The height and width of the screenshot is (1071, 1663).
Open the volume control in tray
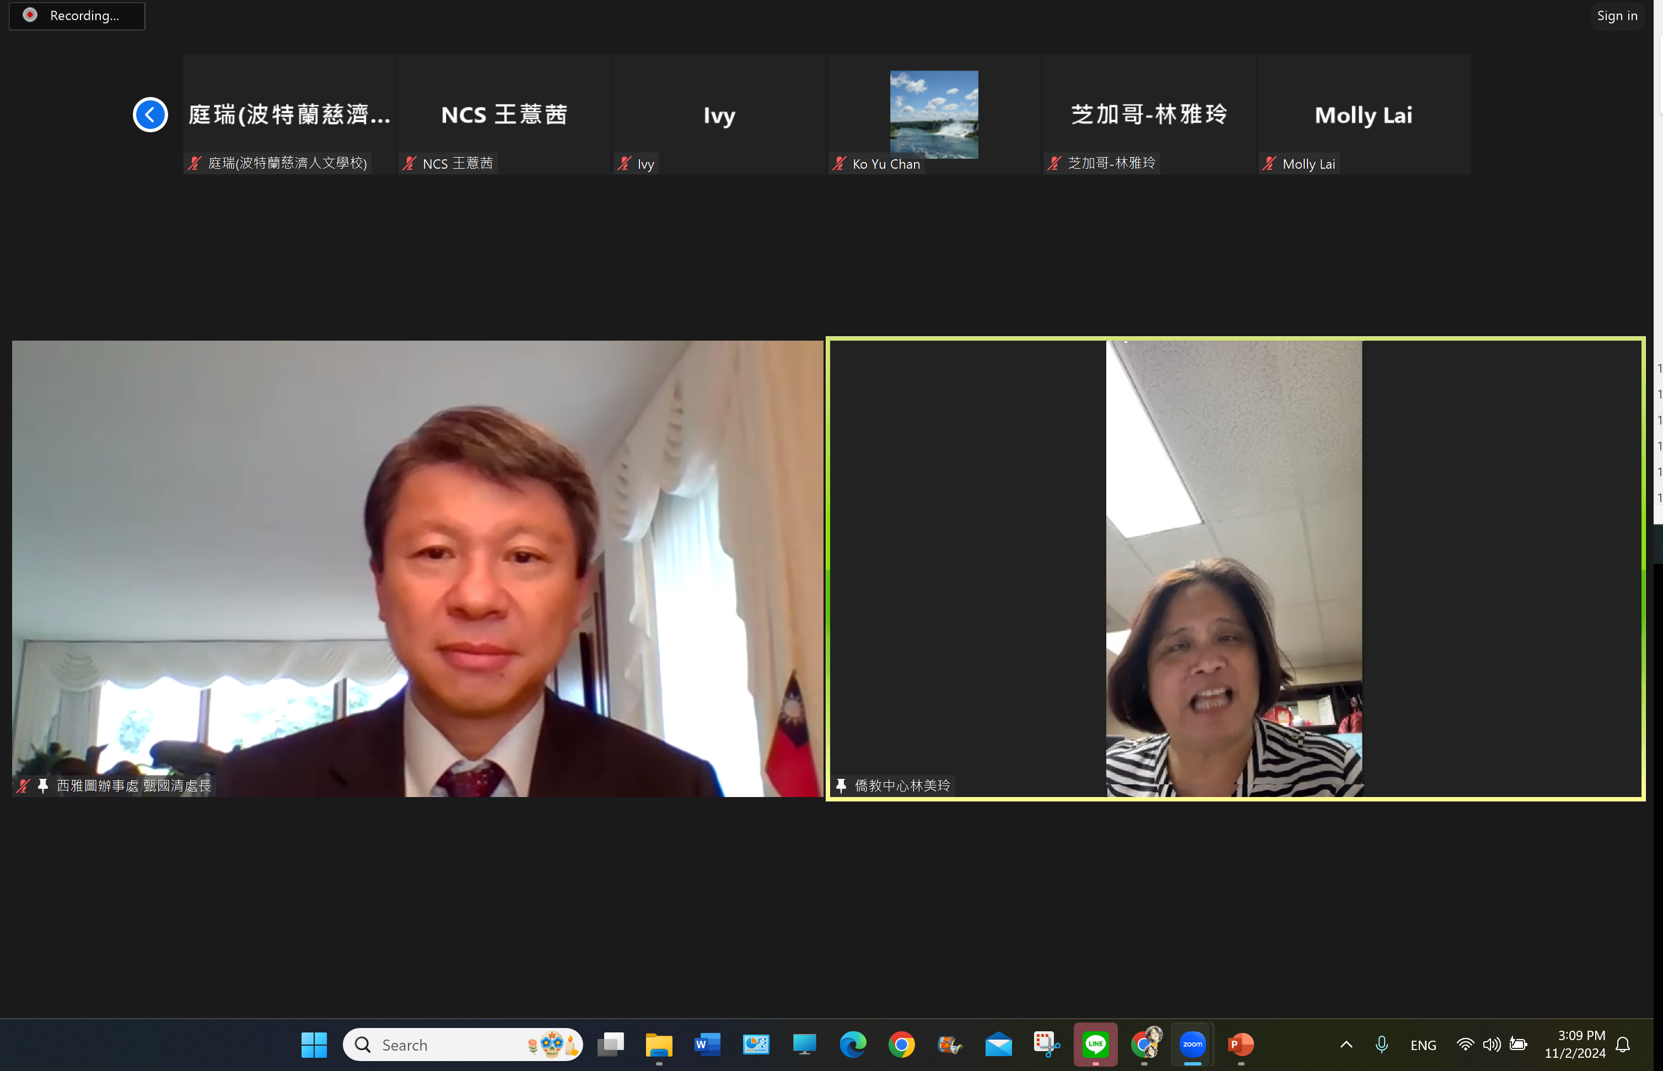pos(1491,1045)
